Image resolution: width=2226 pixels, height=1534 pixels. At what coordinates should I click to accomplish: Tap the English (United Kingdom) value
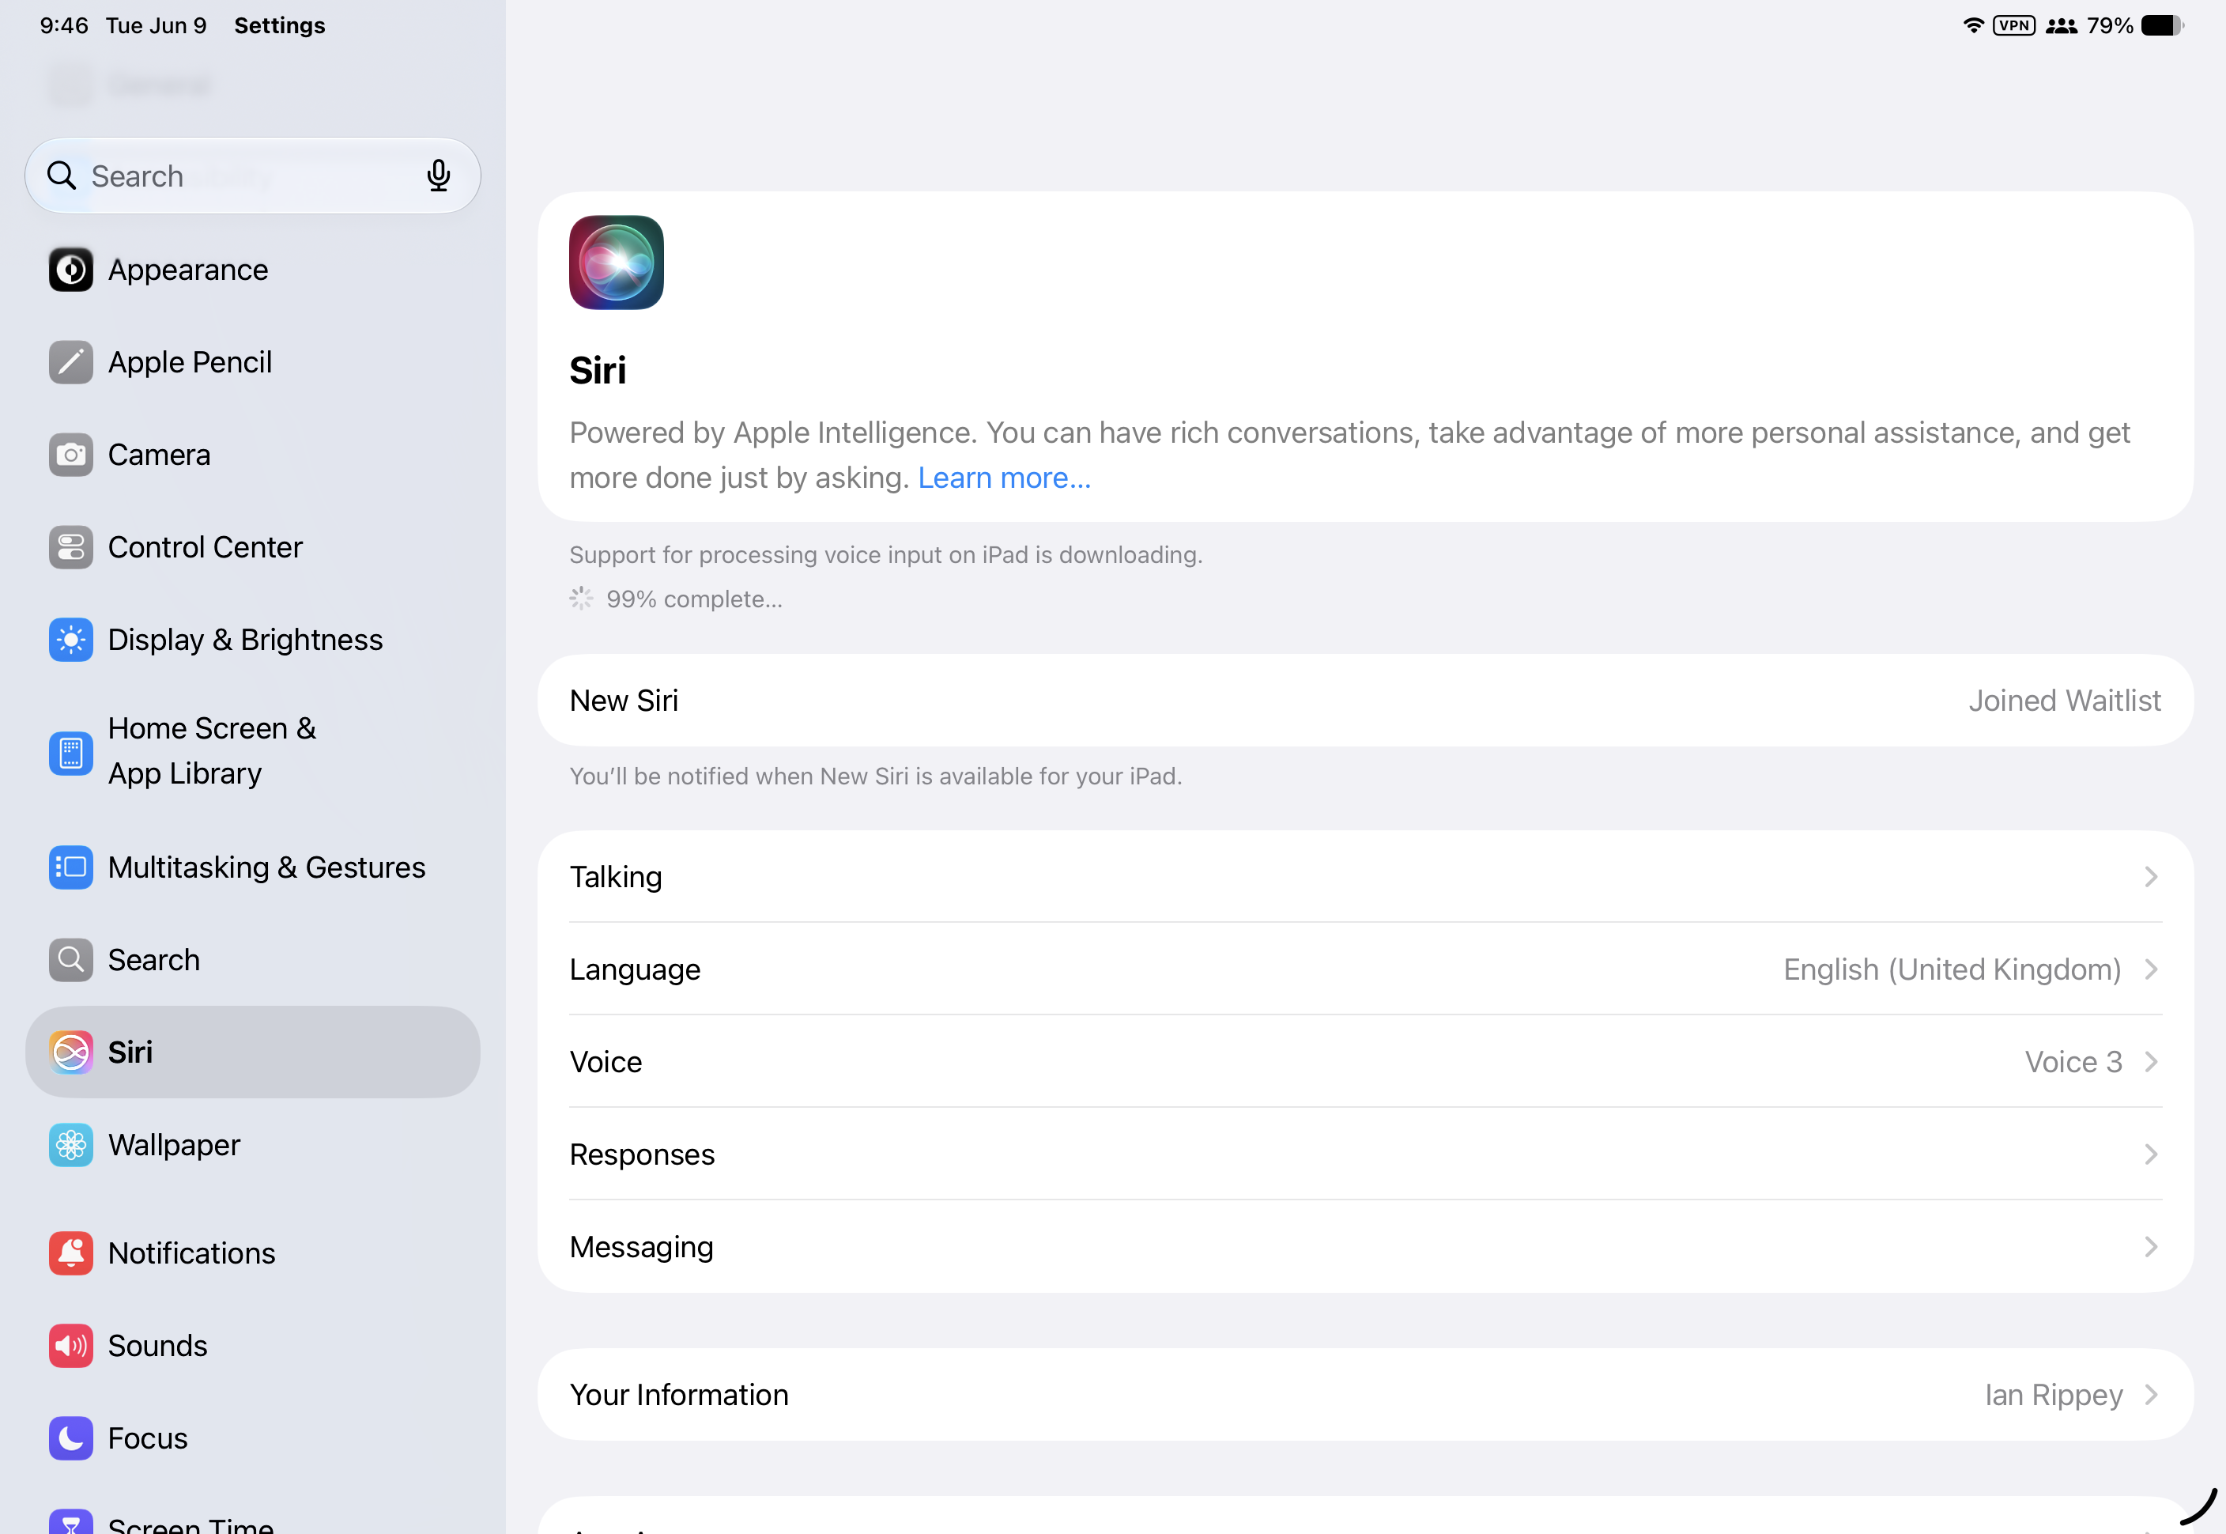click(1952, 969)
